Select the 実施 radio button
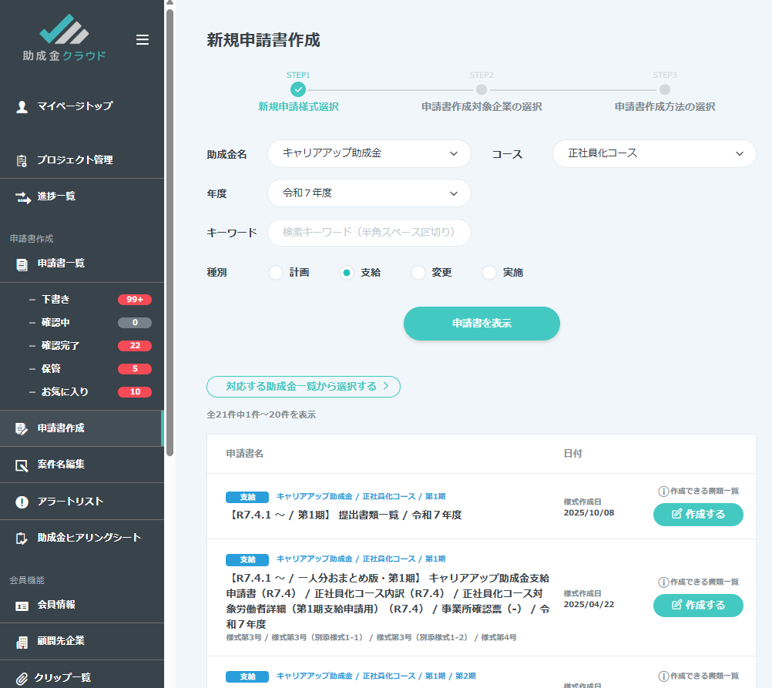Viewport: 772px width, 688px height. click(x=489, y=273)
